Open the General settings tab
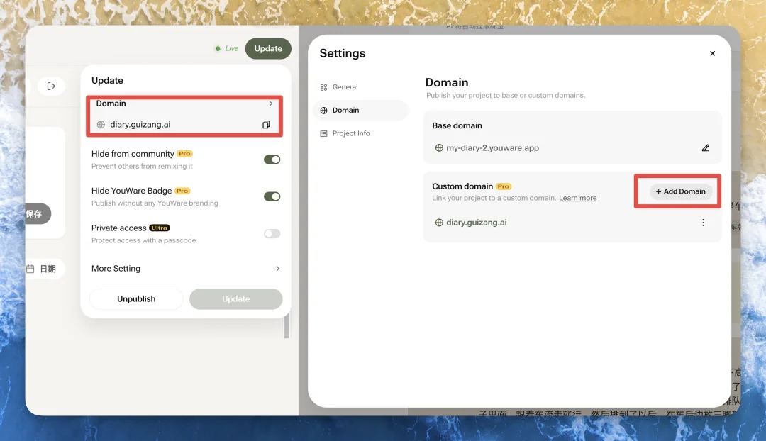Viewport: 766px width, 441px height. tap(345, 87)
